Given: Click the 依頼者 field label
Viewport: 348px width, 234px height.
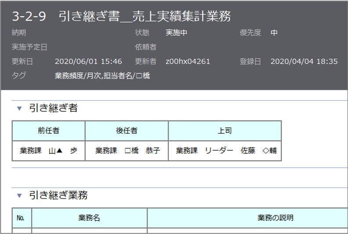Looking at the screenshot, I should coord(145,47).
